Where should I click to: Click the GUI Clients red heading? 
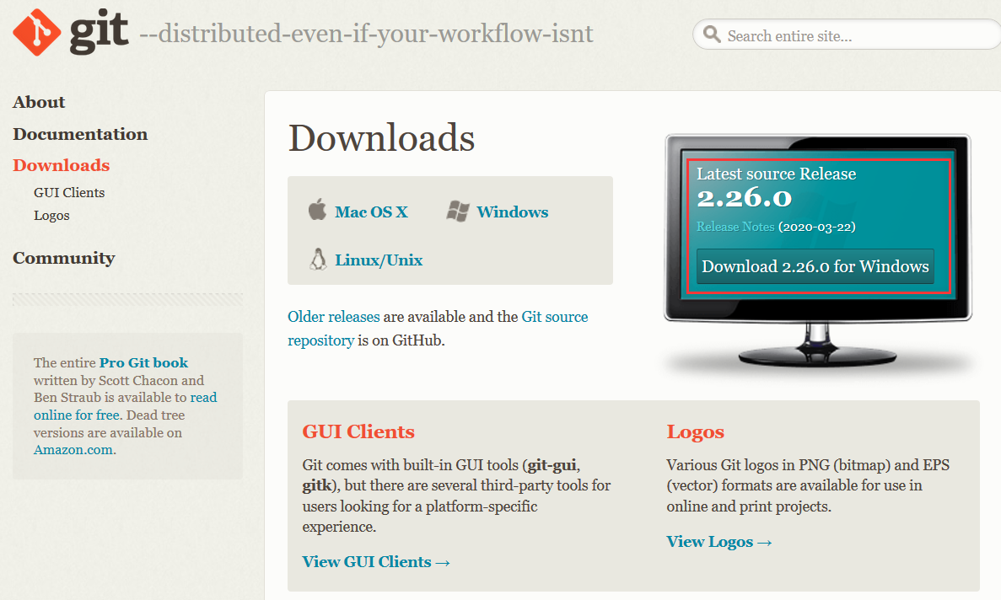[x=358, y=431]
